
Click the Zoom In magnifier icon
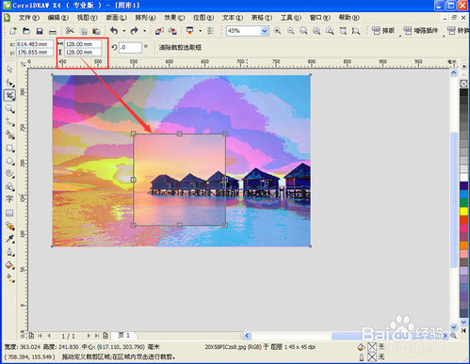(277, 31)
